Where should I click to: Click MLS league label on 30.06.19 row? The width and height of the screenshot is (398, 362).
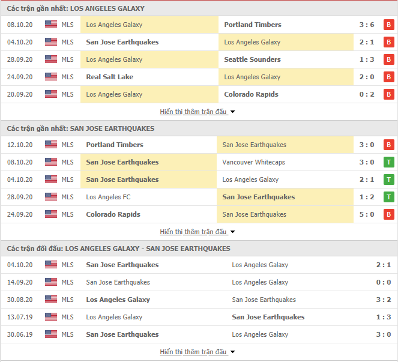[67, 334]
